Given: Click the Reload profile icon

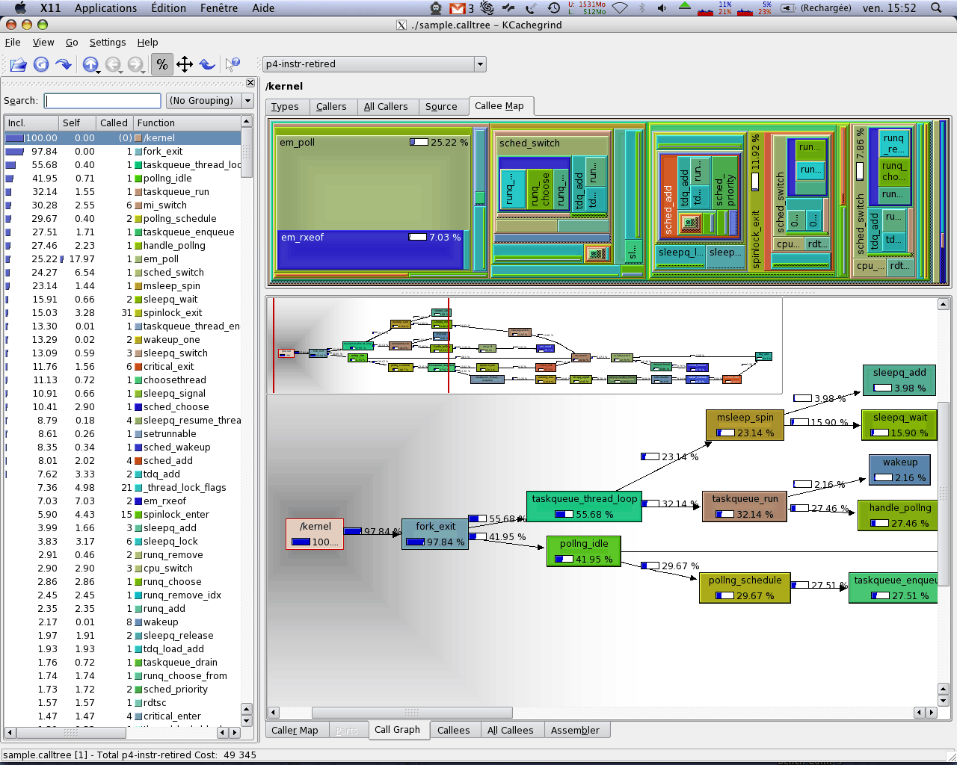Looking at the screenshot, I should tap(41, 65).
